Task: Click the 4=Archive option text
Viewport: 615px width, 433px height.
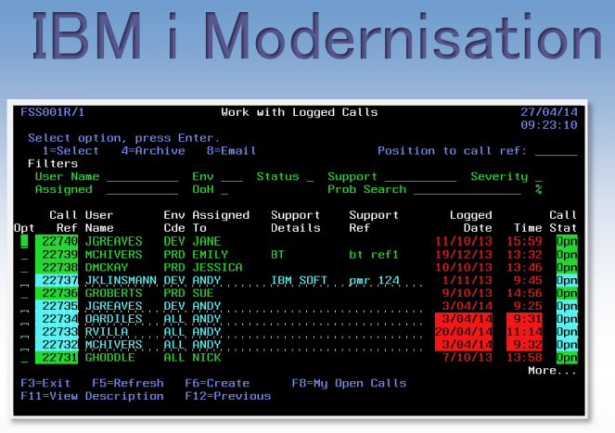Action: coord(153,151)
